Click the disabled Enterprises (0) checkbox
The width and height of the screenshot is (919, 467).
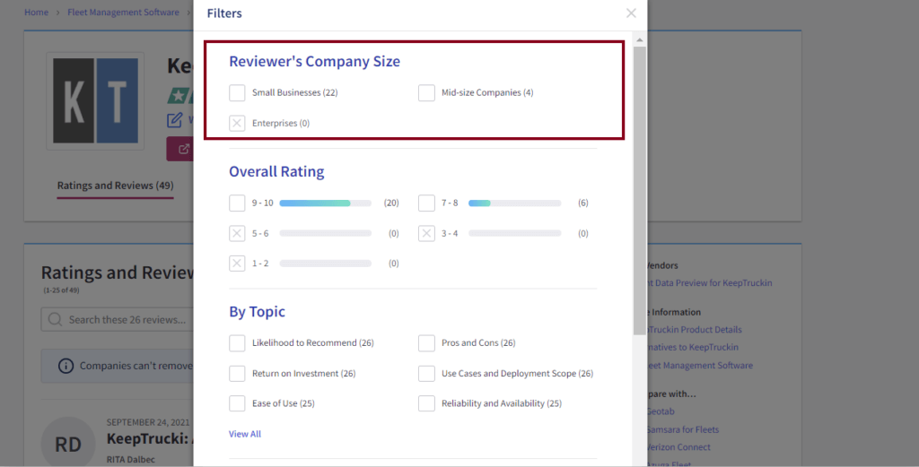tap(237, 123)
